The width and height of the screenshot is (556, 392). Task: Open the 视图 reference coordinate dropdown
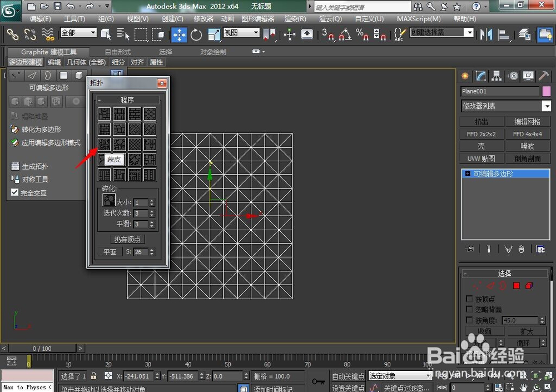point(241,33)
